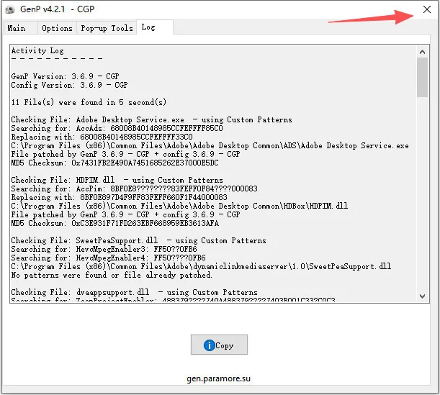Viewport: 440px width, 395px height.
Task: Click MD5 Checksum 0x7431FB2E line
Action: [115, 163]
